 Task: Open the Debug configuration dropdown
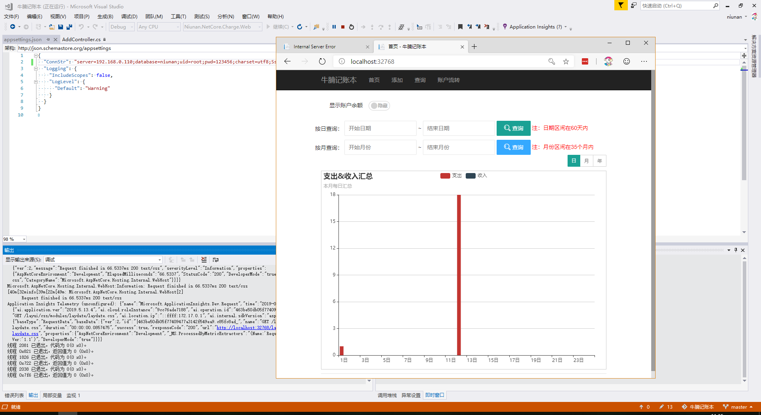click(122, 27)
